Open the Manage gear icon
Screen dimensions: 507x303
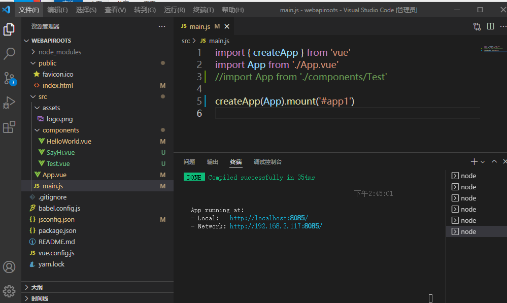tap(9, 291)
